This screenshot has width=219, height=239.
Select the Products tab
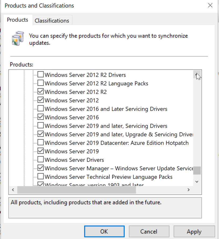17,19
